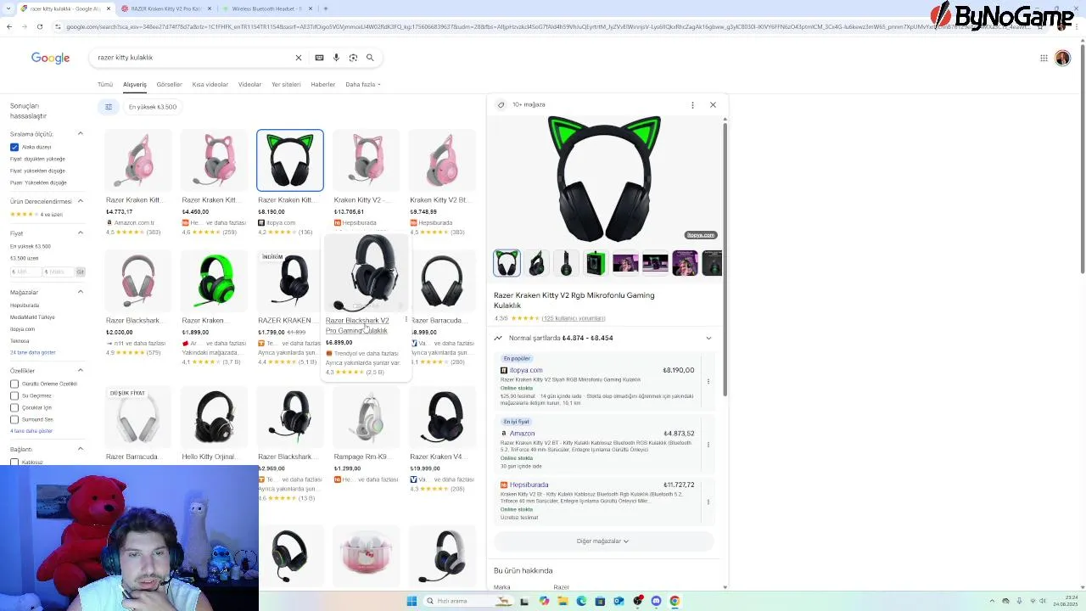Collapse the Sıralama ölçütü section

coord(81,134)
